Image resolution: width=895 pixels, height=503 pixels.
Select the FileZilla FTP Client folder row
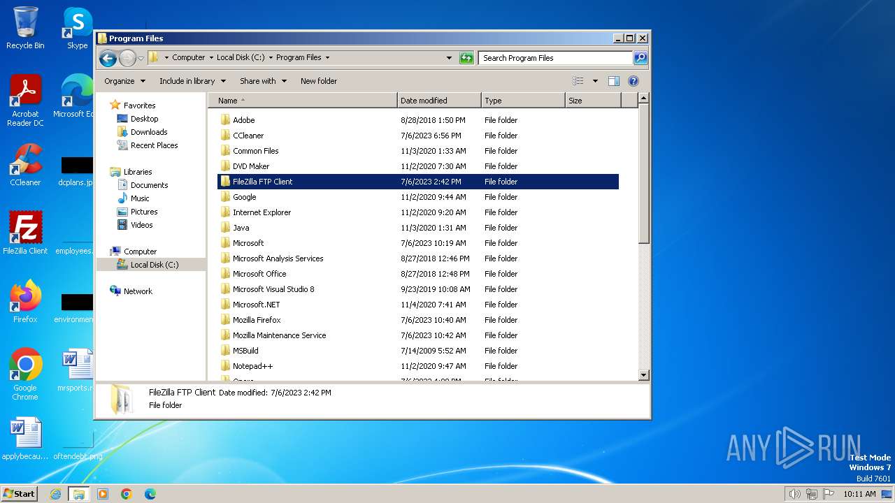pos(418,182)
